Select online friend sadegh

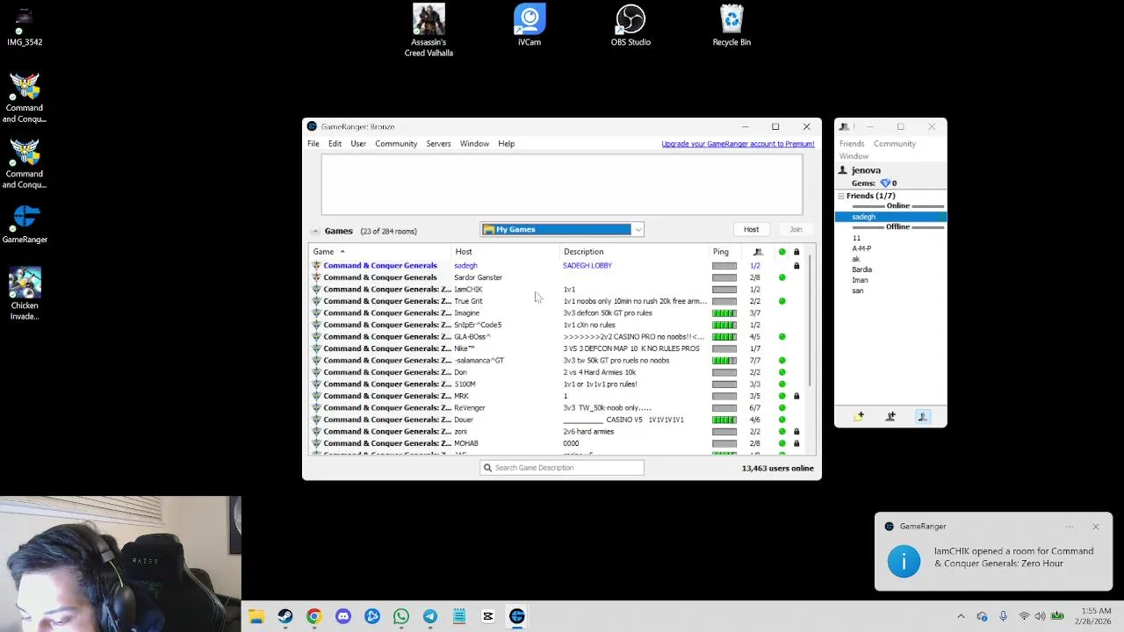pyautogui.click(x=890, y=217)
